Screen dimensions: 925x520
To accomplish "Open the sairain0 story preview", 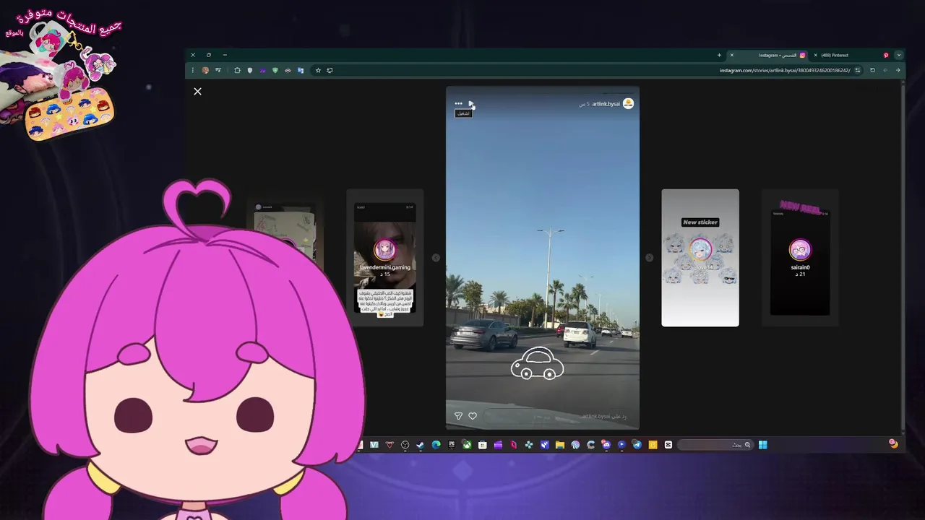I will pos(800,258).
